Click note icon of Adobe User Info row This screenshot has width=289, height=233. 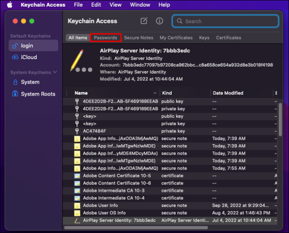pos(77,205)
